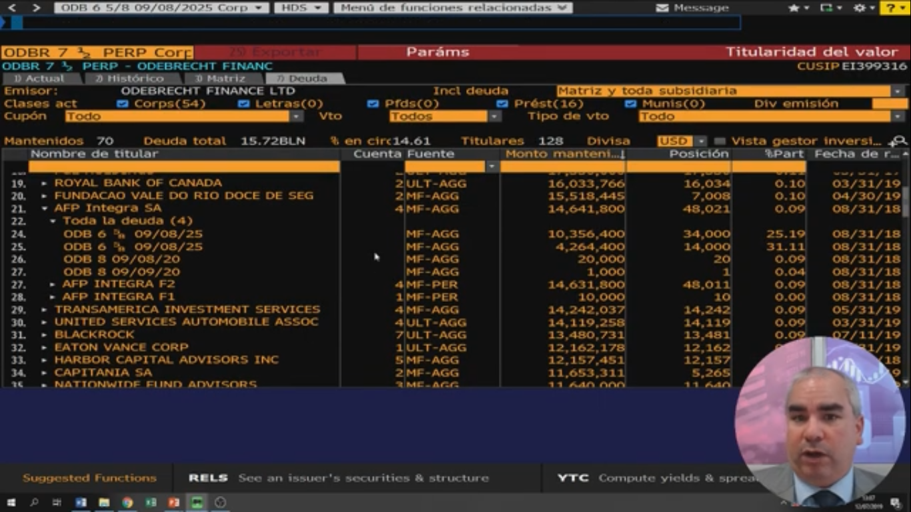Screen dimensions: 911x512
Task: Sort by Posición column header
Action: [x=679, y=155]
